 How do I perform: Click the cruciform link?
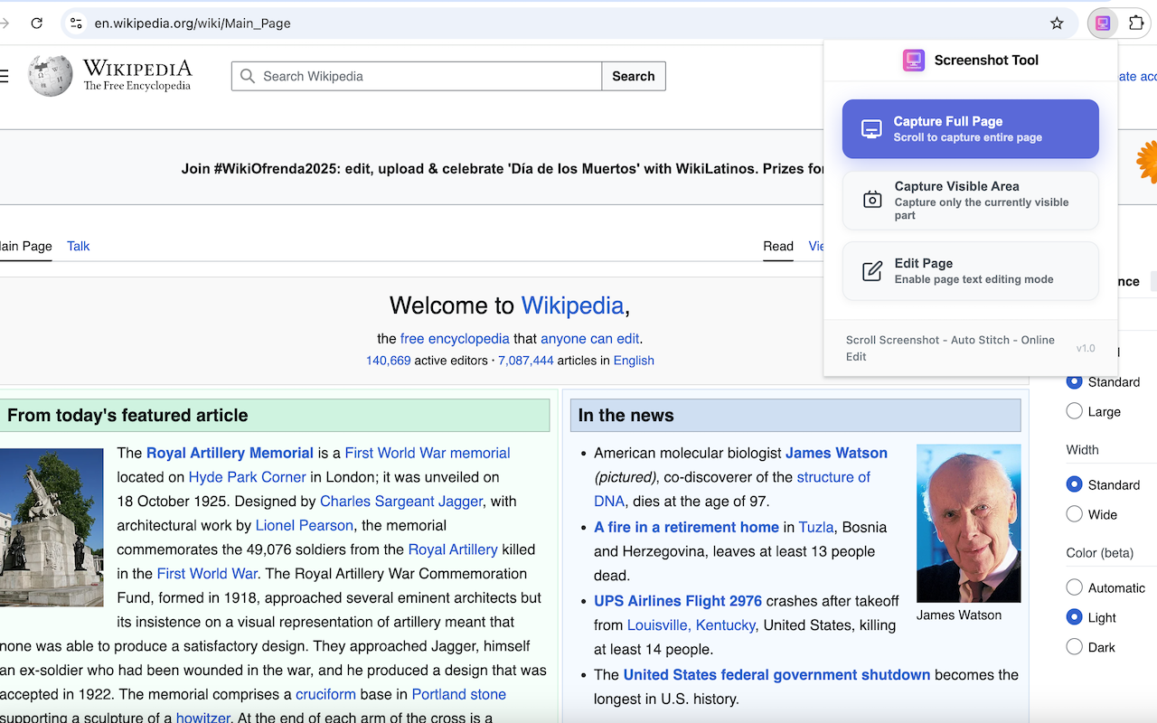tap(325, 694)
